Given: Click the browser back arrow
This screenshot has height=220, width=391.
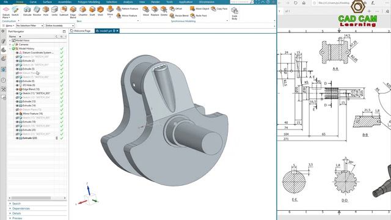Looking at the screenshot, I should pos(280,3).
